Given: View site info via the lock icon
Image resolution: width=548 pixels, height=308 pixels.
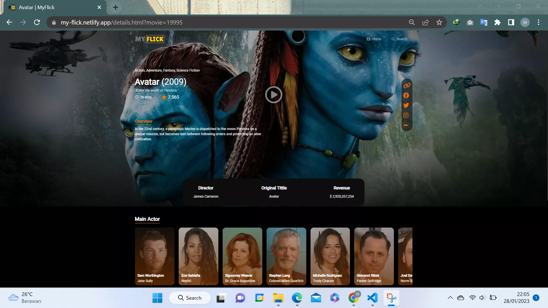Looking at the screenshot, I should coord(54,22).
